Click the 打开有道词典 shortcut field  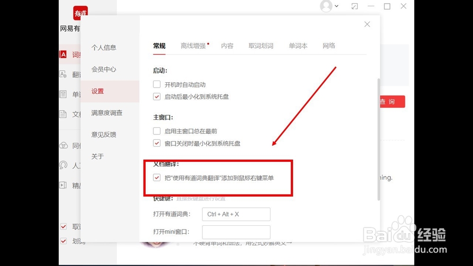(236, 214)
